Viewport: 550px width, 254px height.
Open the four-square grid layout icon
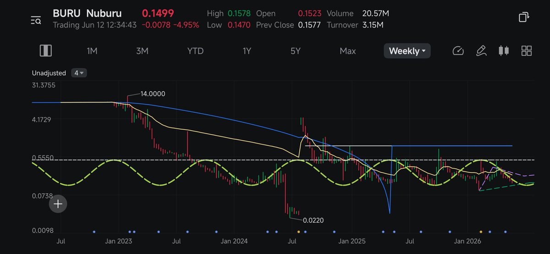[527, 51]
